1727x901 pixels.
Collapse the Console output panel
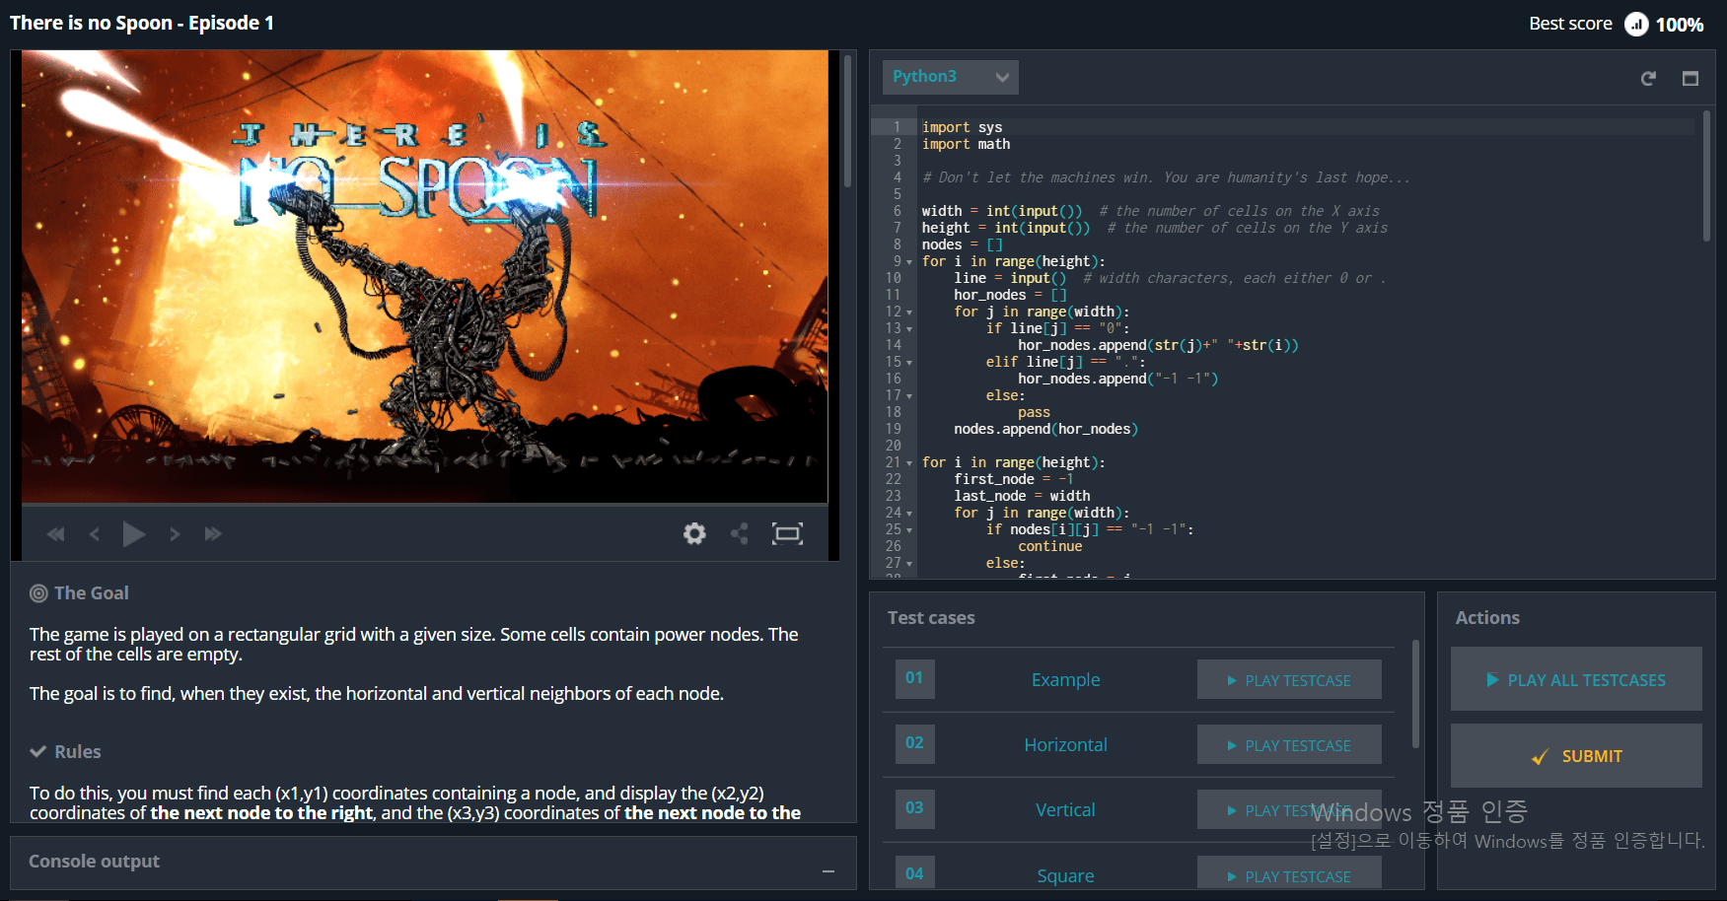tap(828, 871)
